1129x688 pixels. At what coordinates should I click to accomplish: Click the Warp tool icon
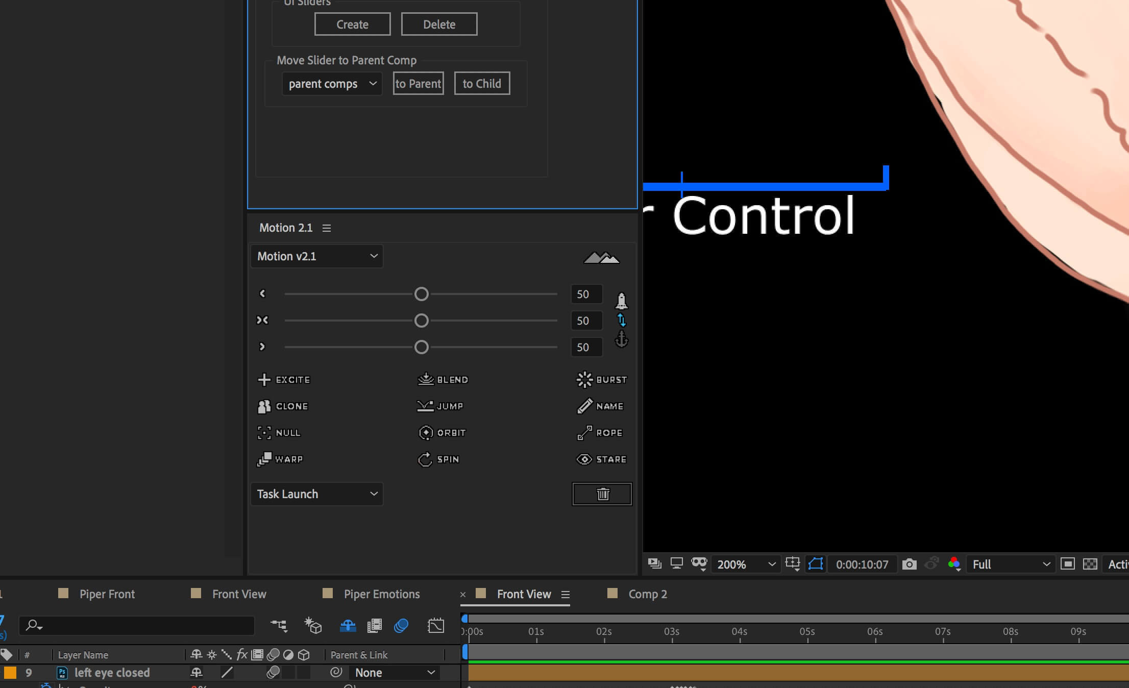(x=264, y=459)
